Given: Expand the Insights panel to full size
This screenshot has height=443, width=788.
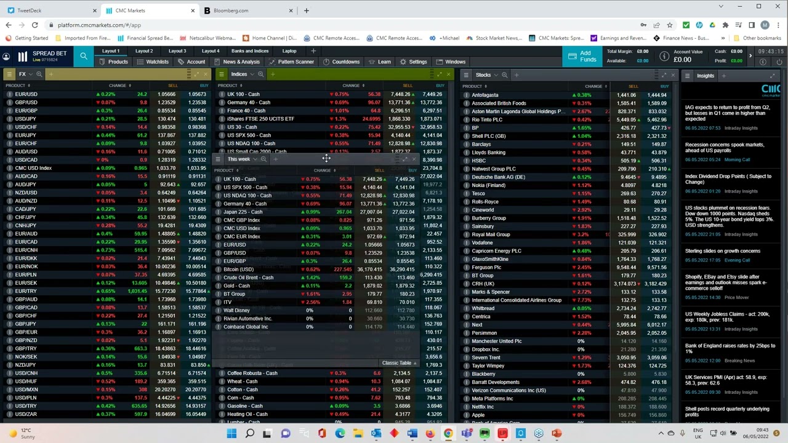Looking at the screenshot, I should tap(772, 76).
